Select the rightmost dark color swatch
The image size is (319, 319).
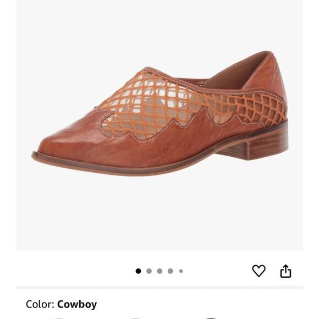click(x=212, y=318)
